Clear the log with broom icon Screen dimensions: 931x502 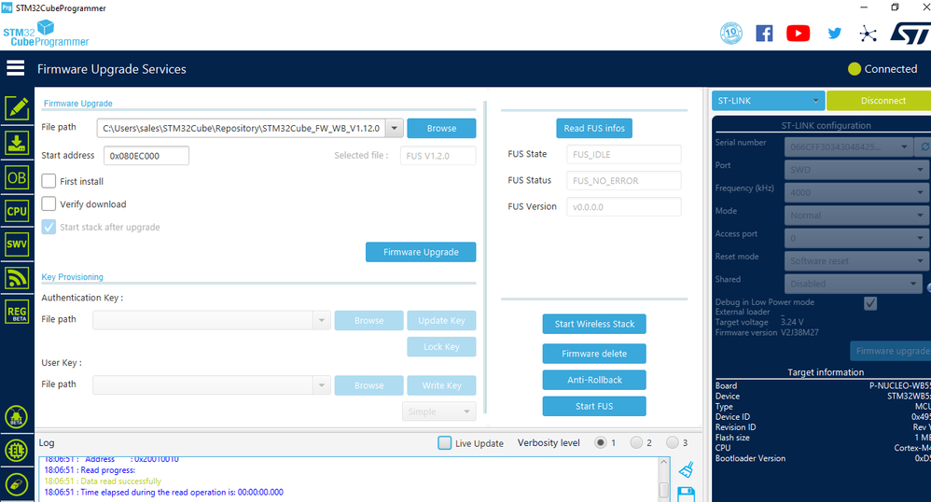pyautogui.click(x=687, y=470)
